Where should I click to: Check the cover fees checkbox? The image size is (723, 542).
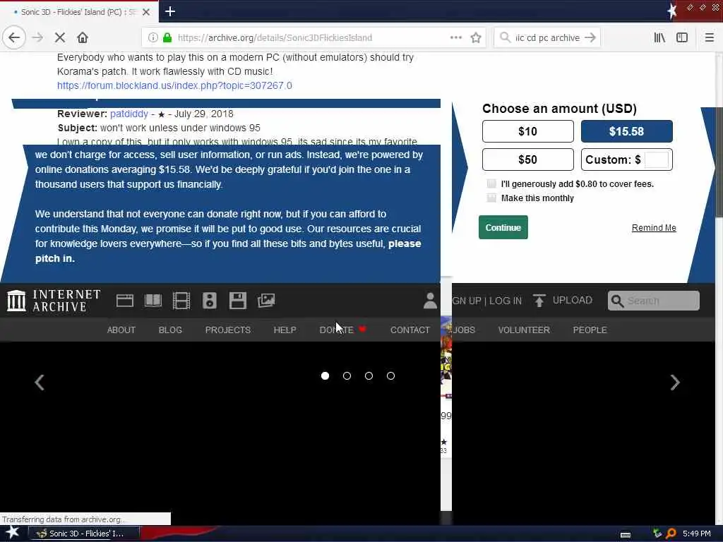[x=491, y=184]
